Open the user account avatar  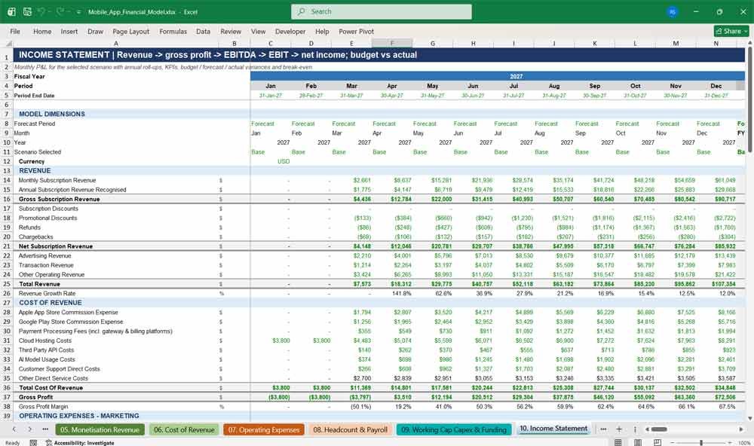[x=673, y=11]
